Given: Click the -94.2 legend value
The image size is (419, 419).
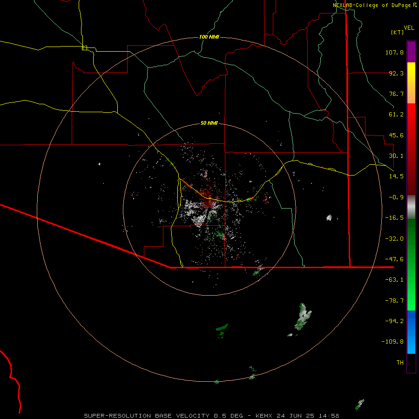Looking at the screenshot, I should point(394,321).
